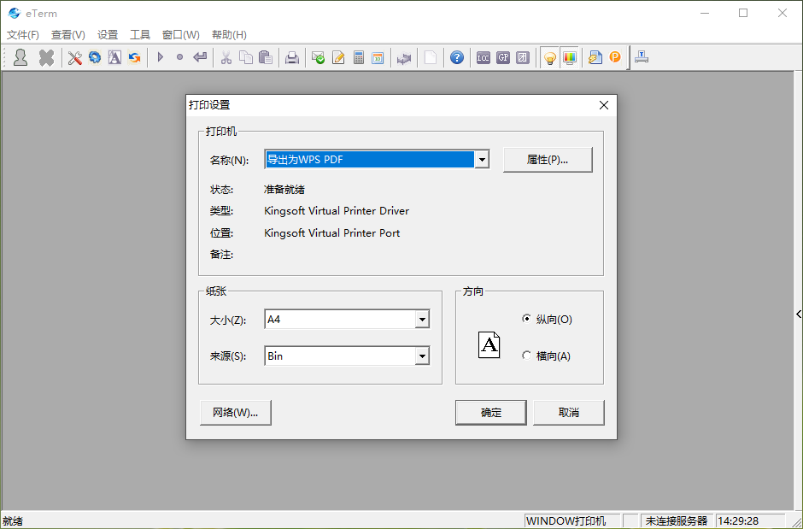
Task: Click the record dot toolbar icon
Action: (x=179, y=57)
